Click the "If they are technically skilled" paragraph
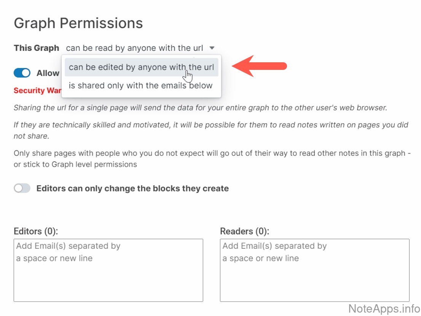The width and height of the screenshot is (421, 316). (x=211, y=130)
